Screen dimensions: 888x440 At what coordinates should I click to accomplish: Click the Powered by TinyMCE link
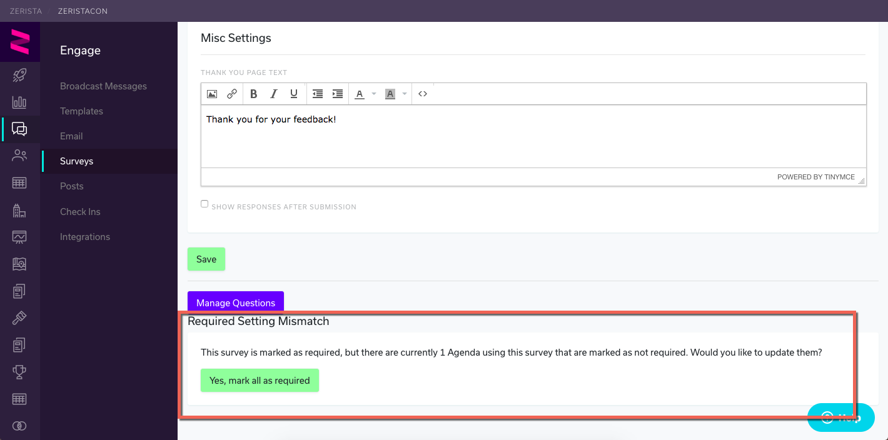(x=816, y=177)
